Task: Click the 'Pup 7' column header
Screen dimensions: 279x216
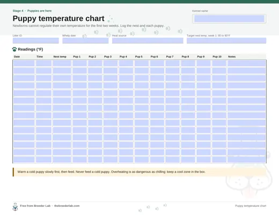Action: [170, 56]
